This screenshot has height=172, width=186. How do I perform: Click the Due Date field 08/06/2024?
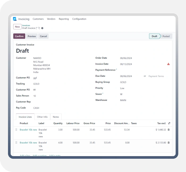coord(126,76)
